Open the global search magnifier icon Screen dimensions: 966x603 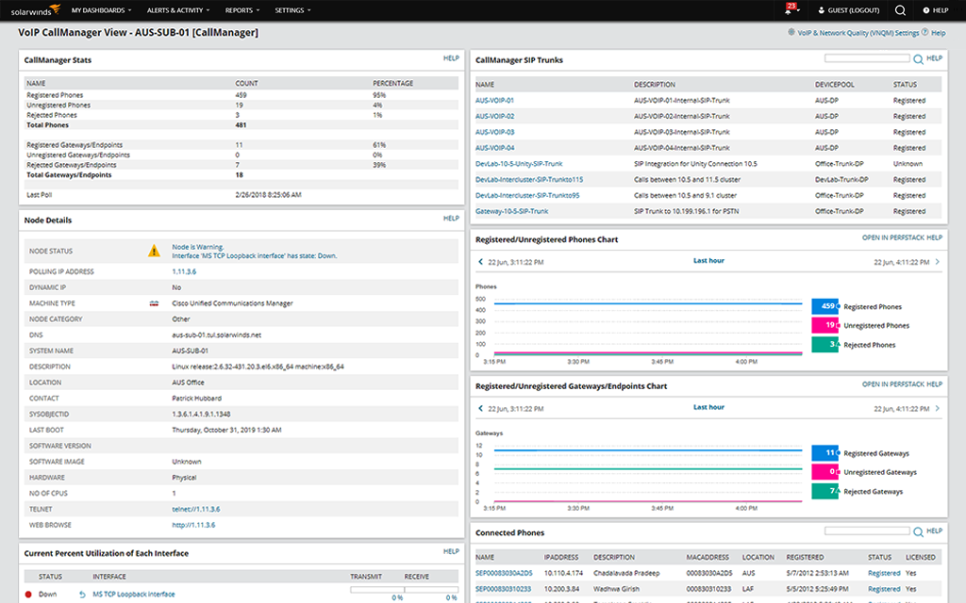coord(900,9)
